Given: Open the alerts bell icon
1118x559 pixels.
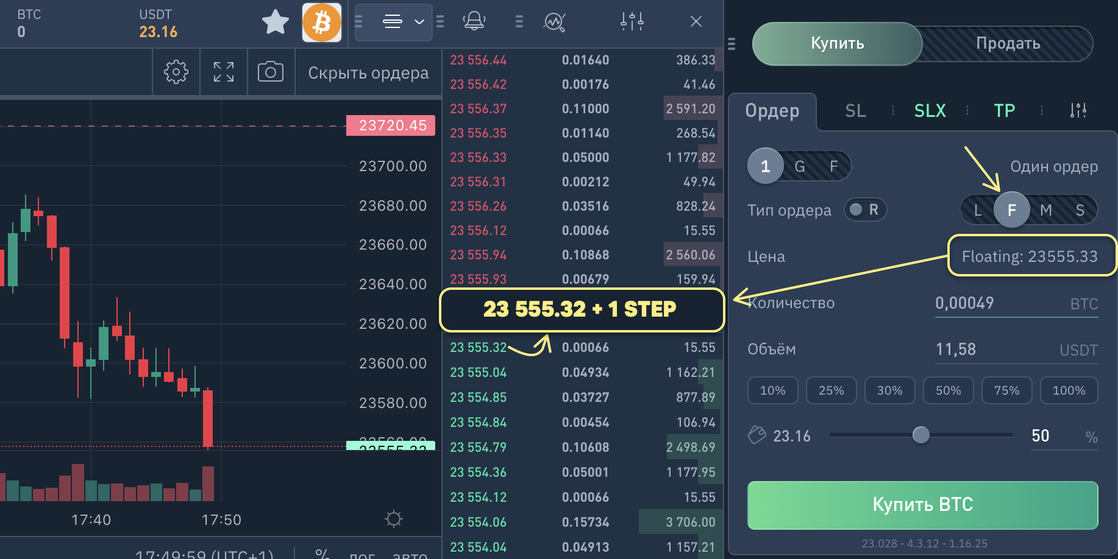Looking at the screenshot, I should click(474, 22).
